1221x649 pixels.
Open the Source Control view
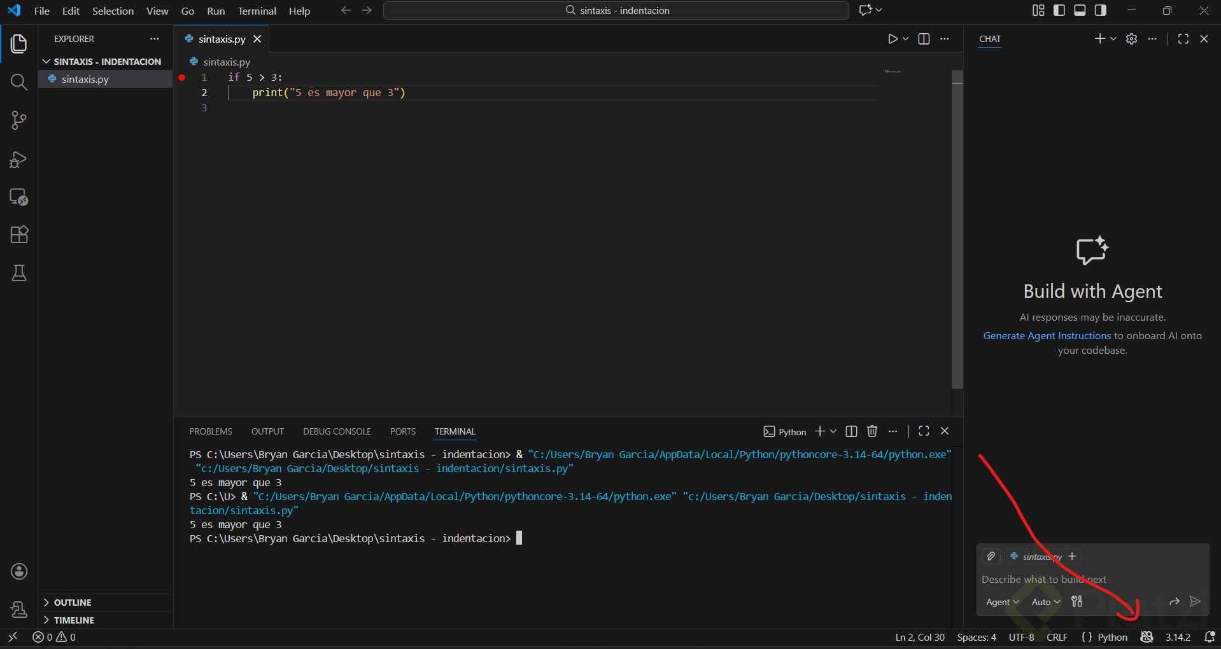coord(19,120)
